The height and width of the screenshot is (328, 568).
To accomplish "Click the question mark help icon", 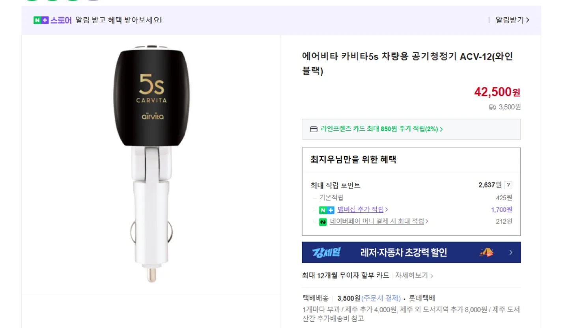I will (508, 185).
